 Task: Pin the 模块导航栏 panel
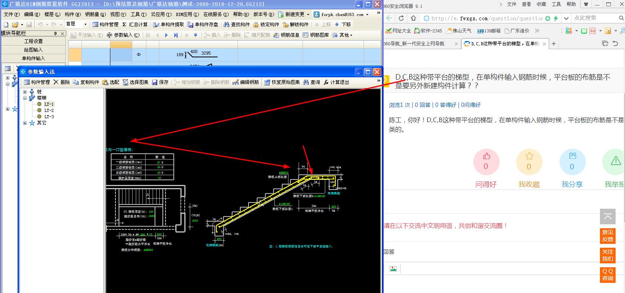[56, 34]
